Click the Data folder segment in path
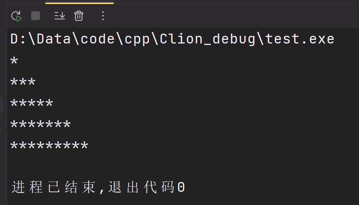Viewport: 359px width, 205px height. click(53, 39)
